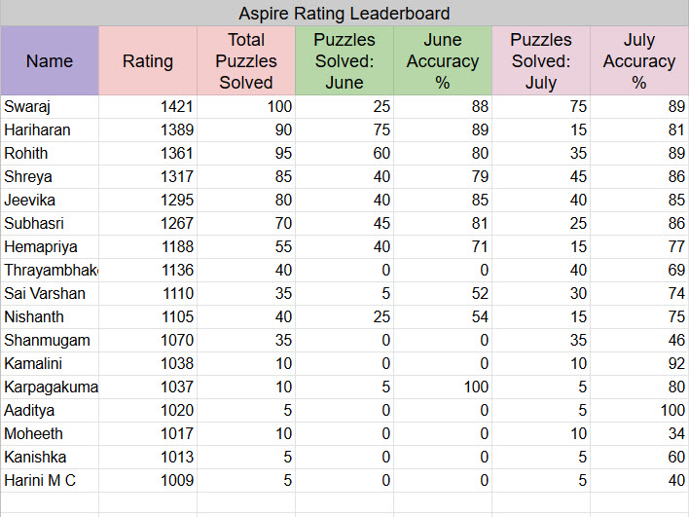Click the Harini M C name cell
689x517 pixels.
[50, 480]
